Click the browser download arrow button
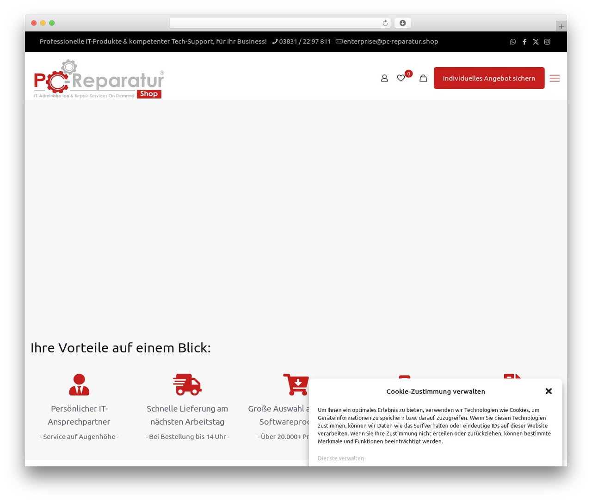This screenshot has height=502, width=592. [x=402, y=23]
